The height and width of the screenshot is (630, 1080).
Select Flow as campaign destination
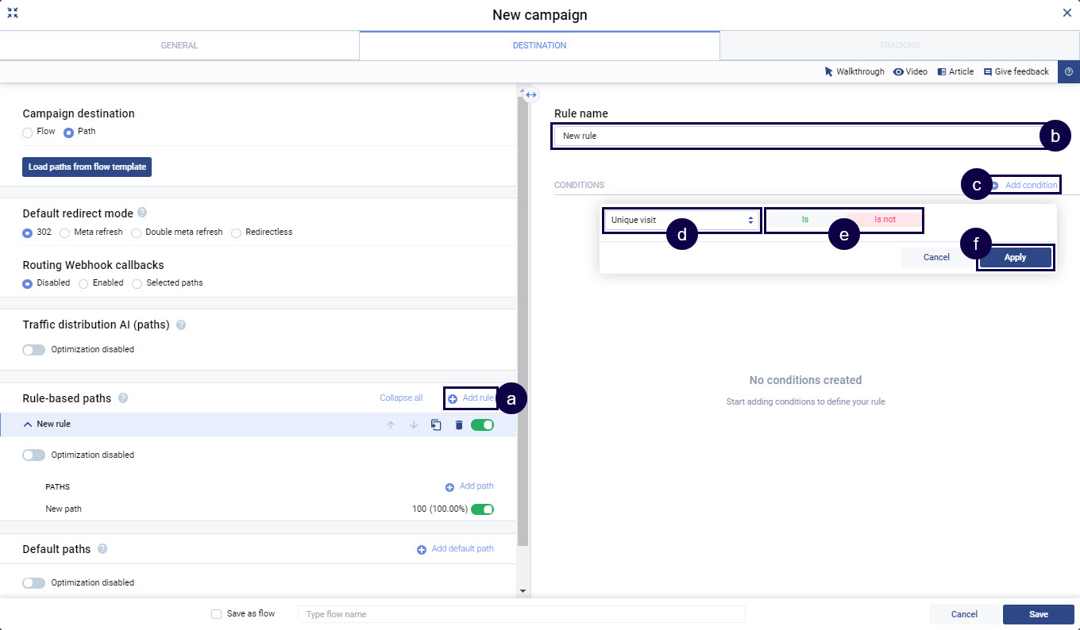coord(28,132)
